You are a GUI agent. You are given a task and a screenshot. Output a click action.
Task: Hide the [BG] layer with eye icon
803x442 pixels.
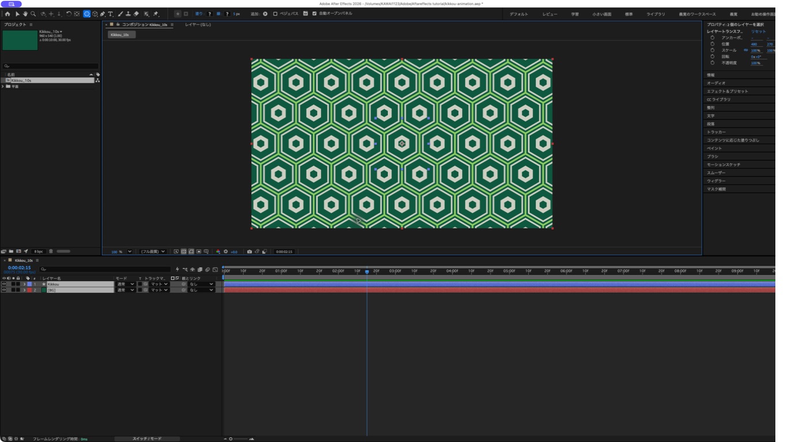4,290
